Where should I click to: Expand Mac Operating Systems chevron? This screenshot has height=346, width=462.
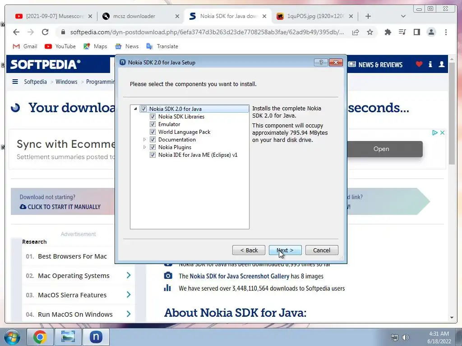[x=129, y=275]
